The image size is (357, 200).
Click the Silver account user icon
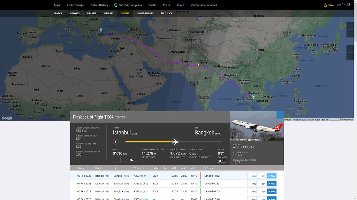click(325, 5)
